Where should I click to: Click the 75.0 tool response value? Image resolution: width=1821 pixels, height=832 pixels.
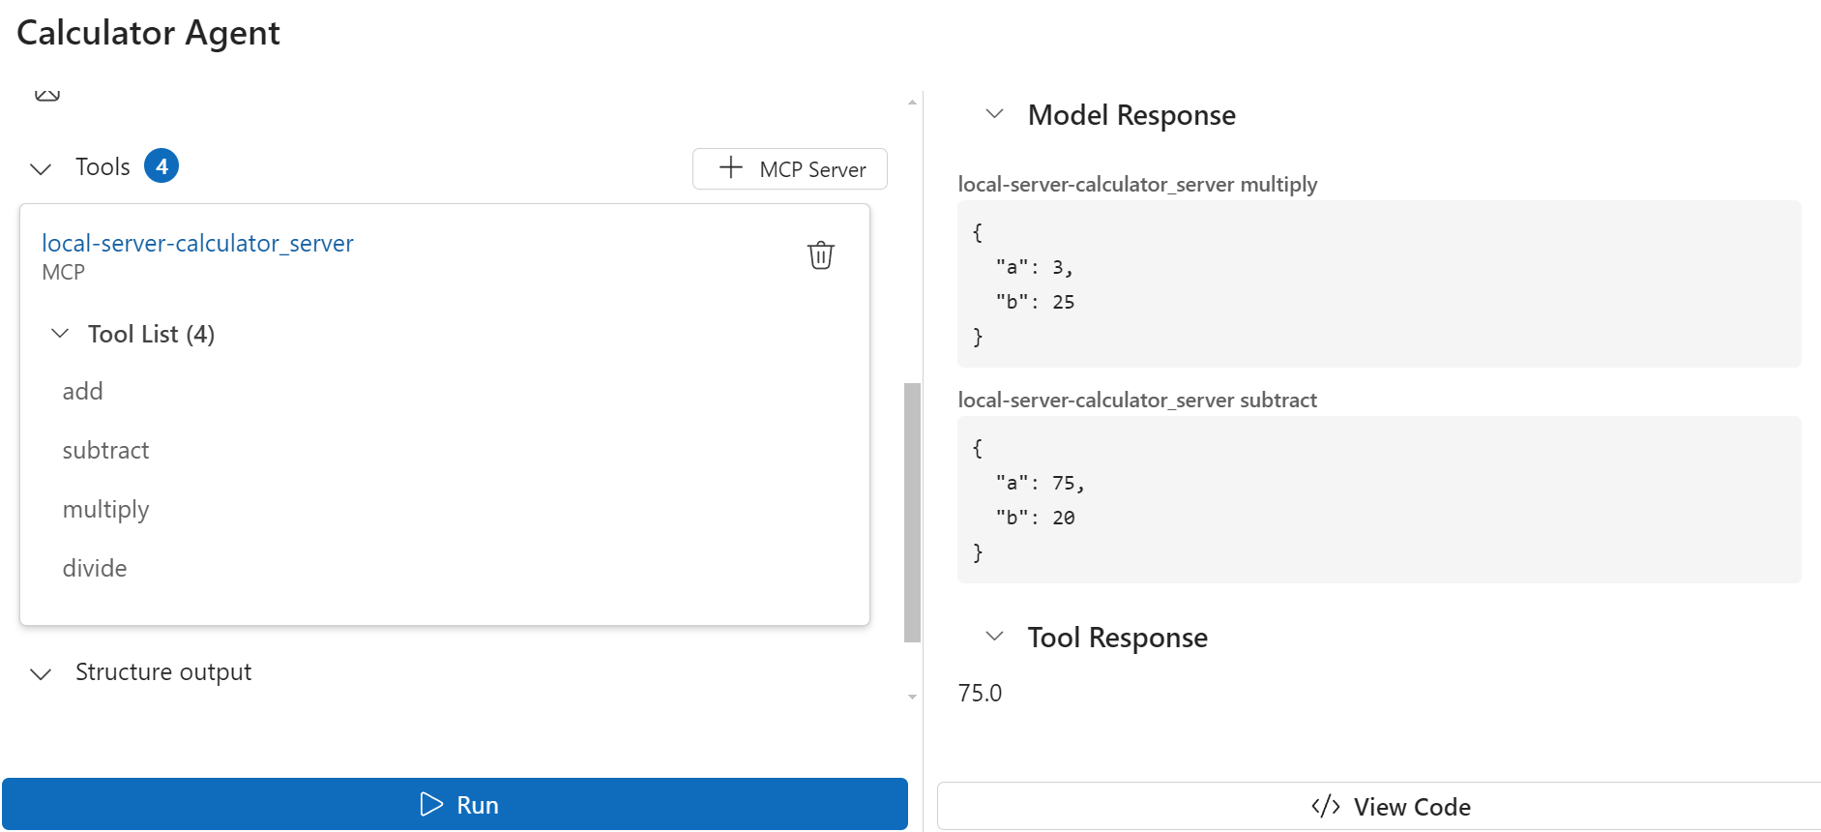980,693
